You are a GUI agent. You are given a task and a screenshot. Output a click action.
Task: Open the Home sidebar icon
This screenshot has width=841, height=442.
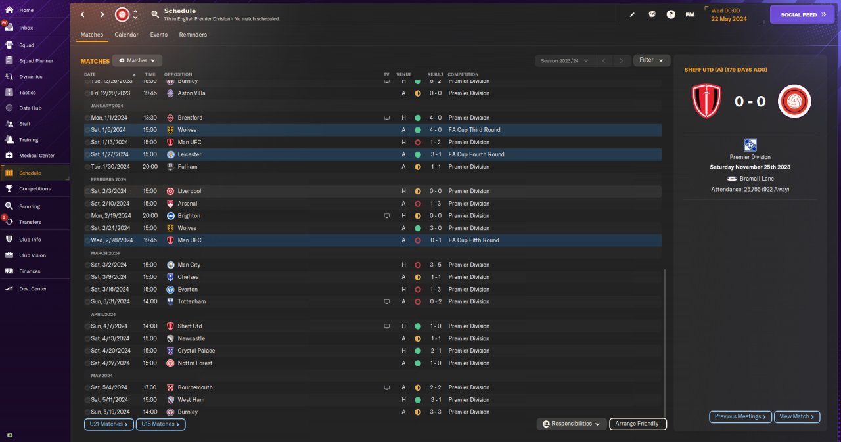9,11
